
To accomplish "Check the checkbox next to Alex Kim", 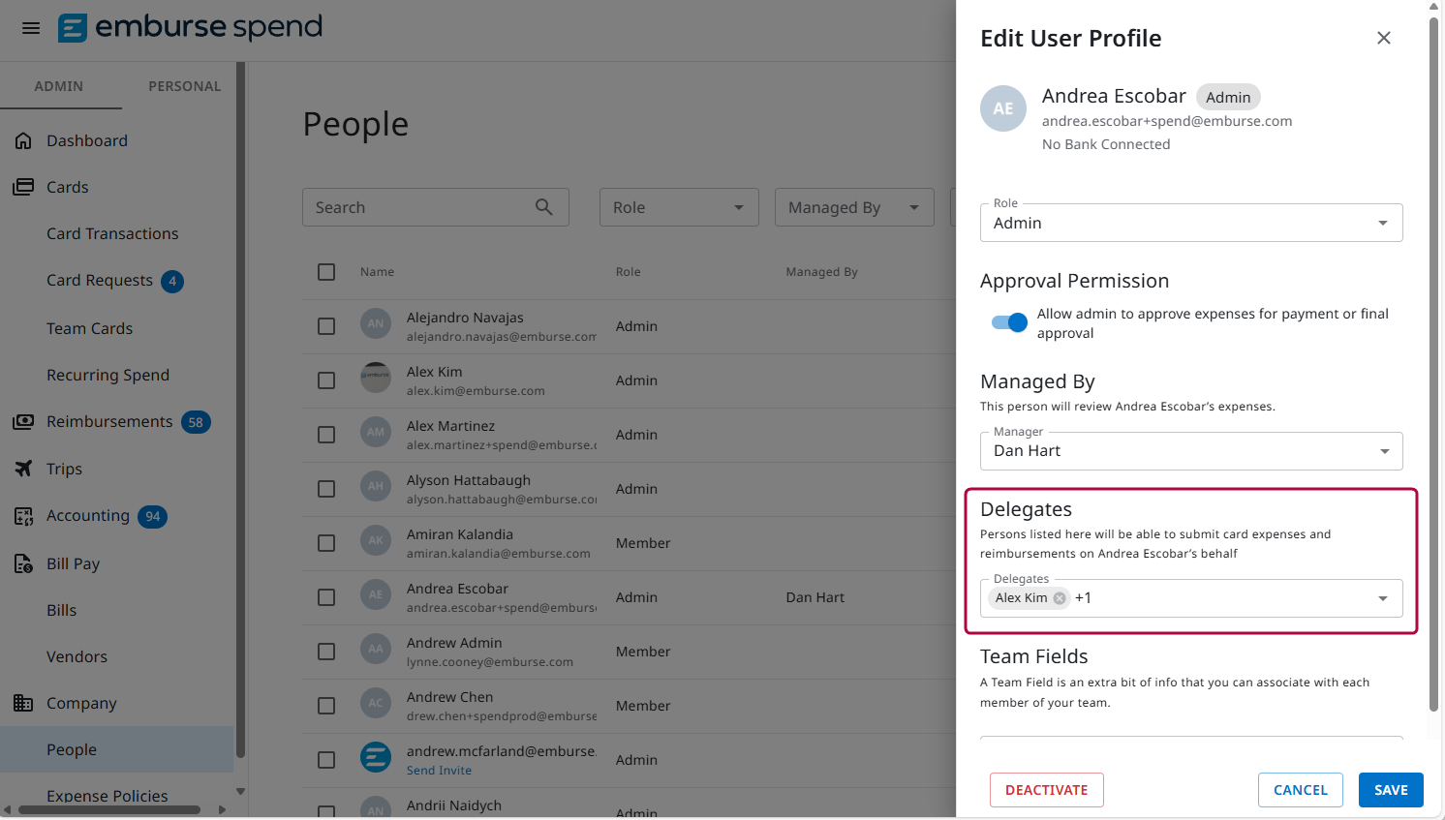I will tap(325, 380).
